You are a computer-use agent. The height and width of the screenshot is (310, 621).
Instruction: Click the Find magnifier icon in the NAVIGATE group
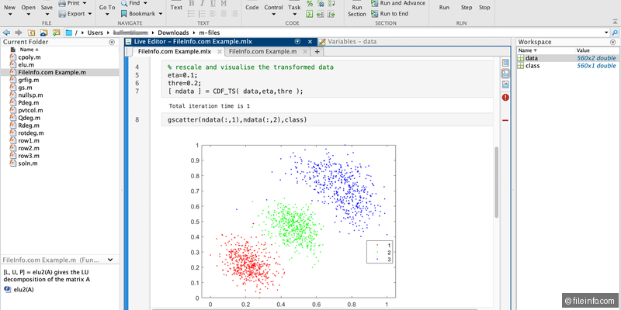[x=124, y=4]
